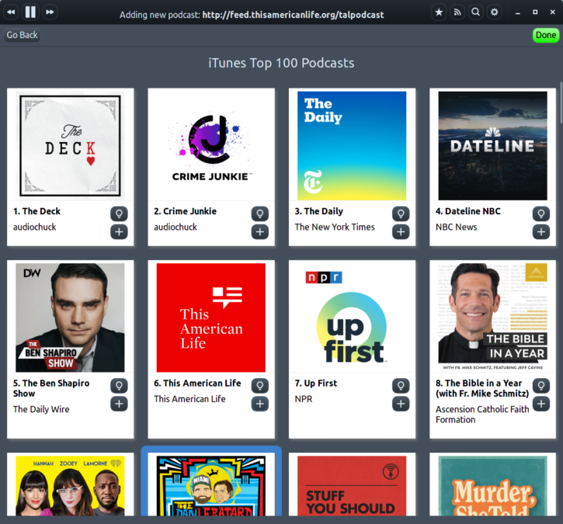Open search with the magnifier icon
Image resolution: width=563 pixels, height=524 pixels.
tap(476, 12)
